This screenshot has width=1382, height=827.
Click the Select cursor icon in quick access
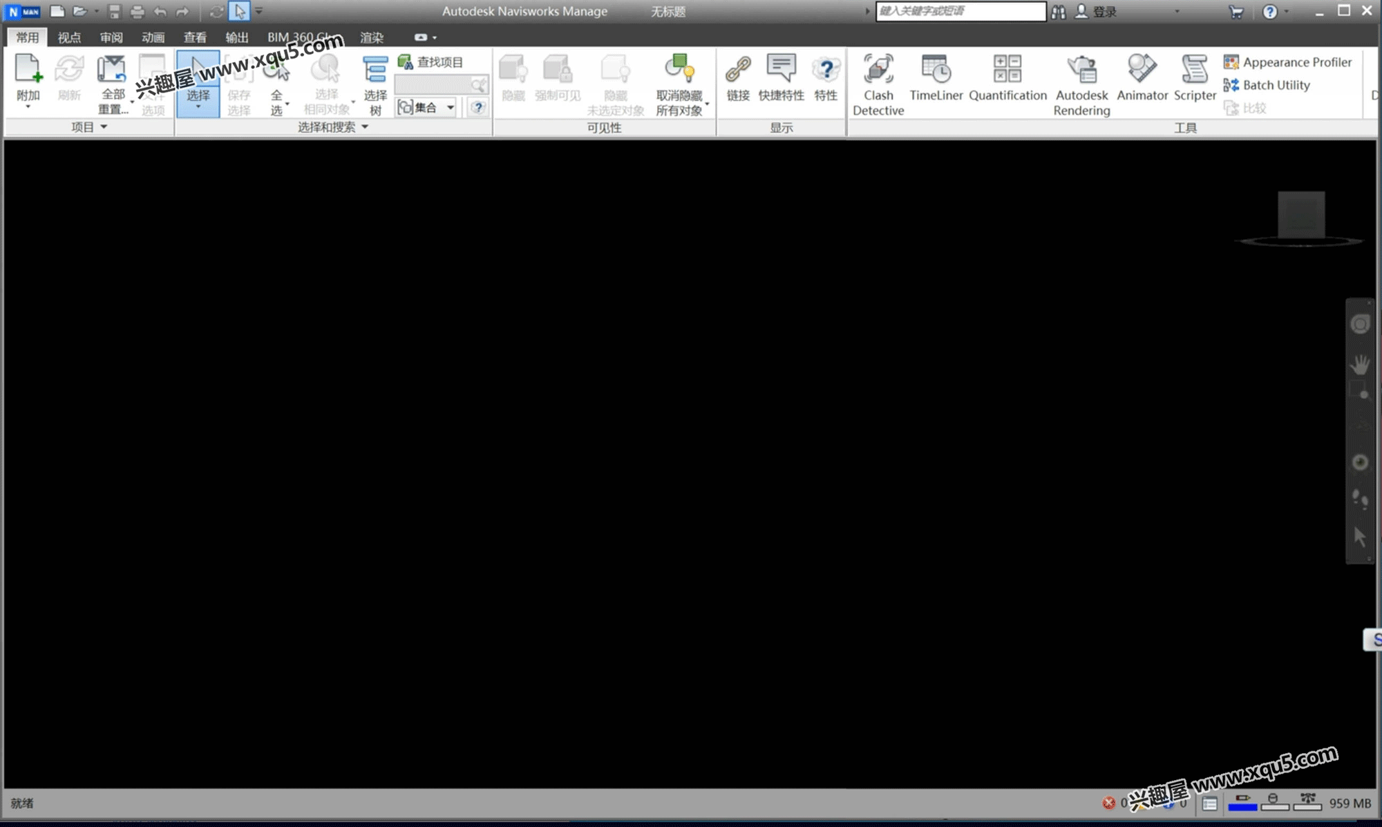point(239,11)
